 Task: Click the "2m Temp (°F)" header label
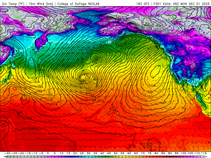click(13, 4)
